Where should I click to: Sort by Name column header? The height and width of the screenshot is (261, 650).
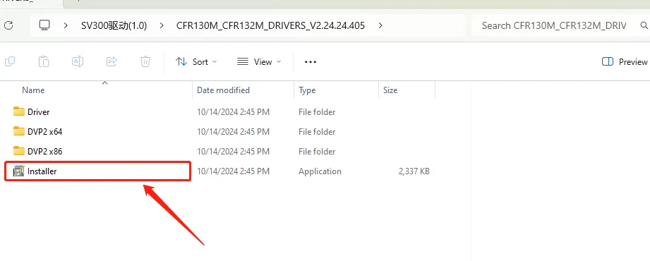click(33, 90)
